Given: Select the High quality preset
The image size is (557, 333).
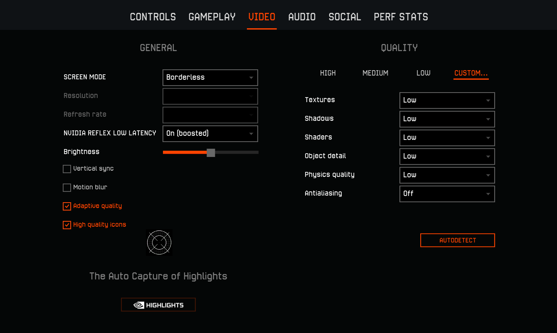Looking at the screenshot, I should [x=328, y=73].
